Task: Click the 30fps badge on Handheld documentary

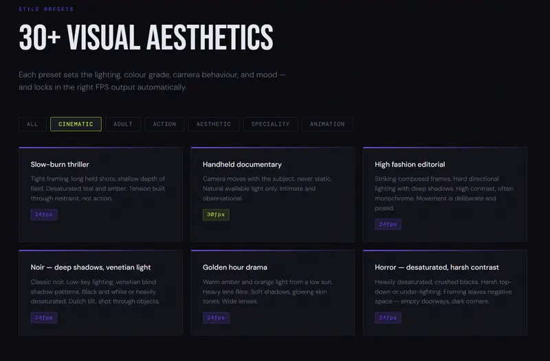Action: pos(216,215)
